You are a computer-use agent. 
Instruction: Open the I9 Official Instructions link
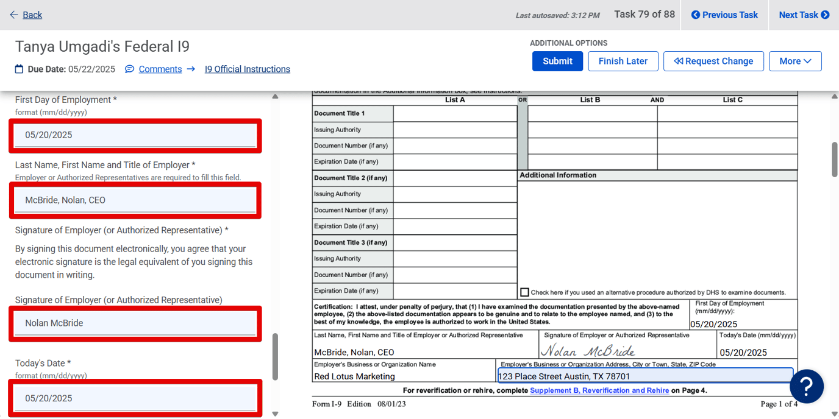(x=247, y=69)
